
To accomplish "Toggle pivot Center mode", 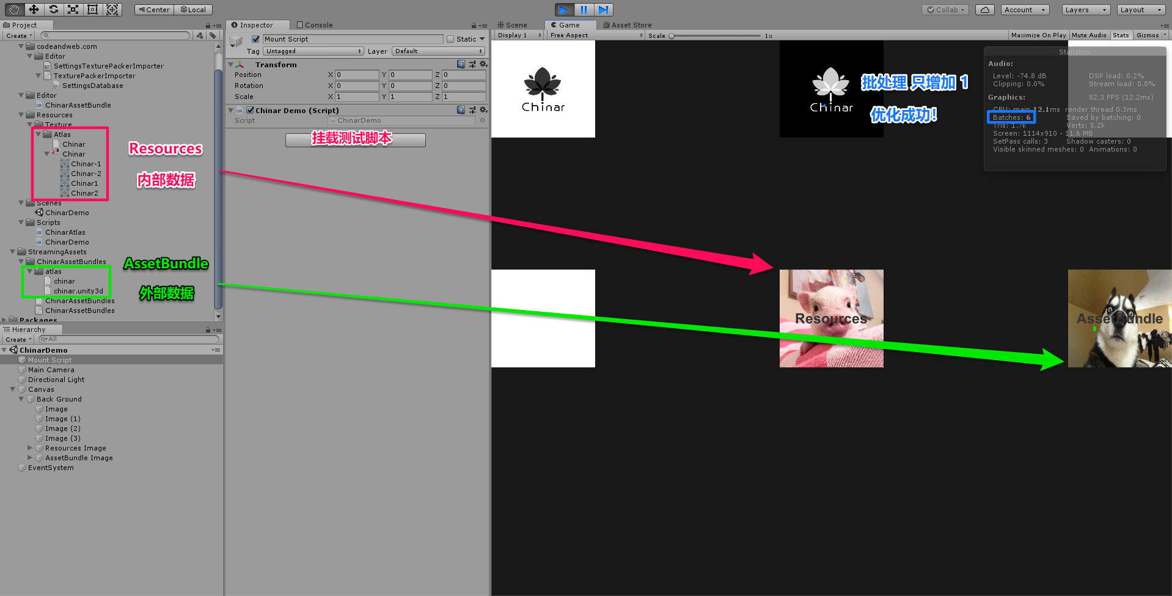I will click(154, 10).
